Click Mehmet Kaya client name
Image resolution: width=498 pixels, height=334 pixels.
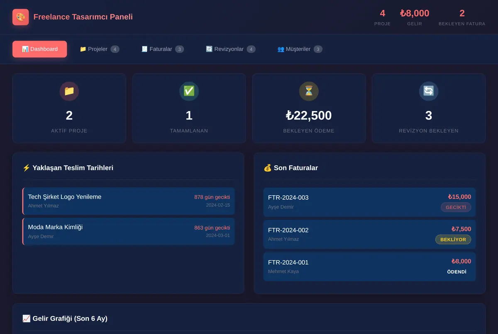click(x=283, y=271)
